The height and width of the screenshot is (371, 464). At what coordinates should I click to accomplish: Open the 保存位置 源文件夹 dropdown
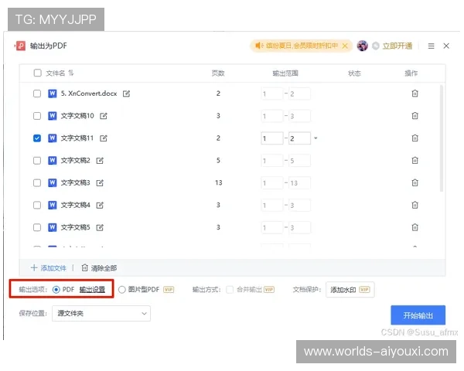click(102, 314)
